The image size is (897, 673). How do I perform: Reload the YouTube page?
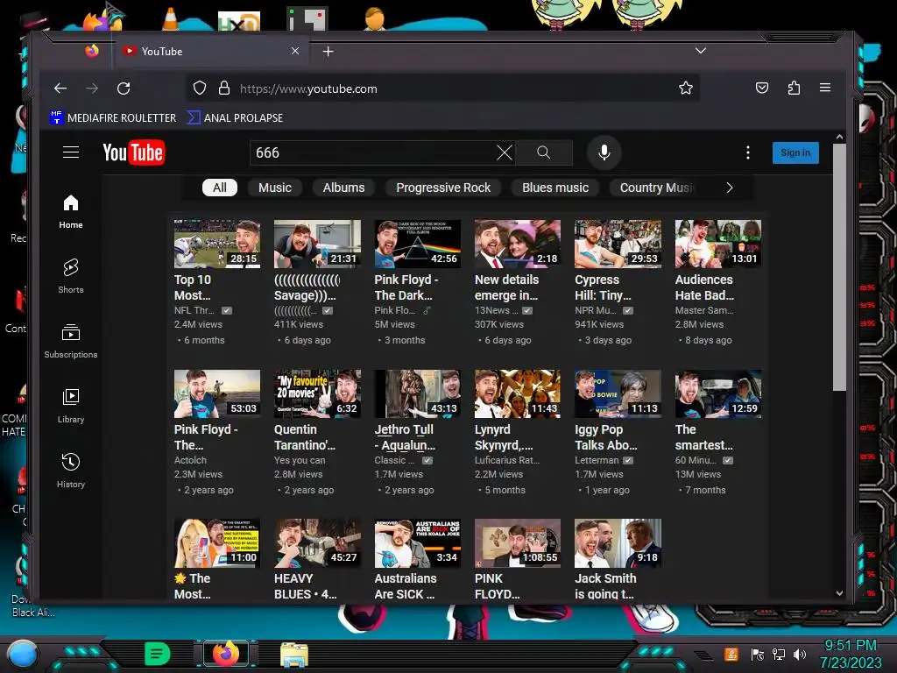point(124,89)
